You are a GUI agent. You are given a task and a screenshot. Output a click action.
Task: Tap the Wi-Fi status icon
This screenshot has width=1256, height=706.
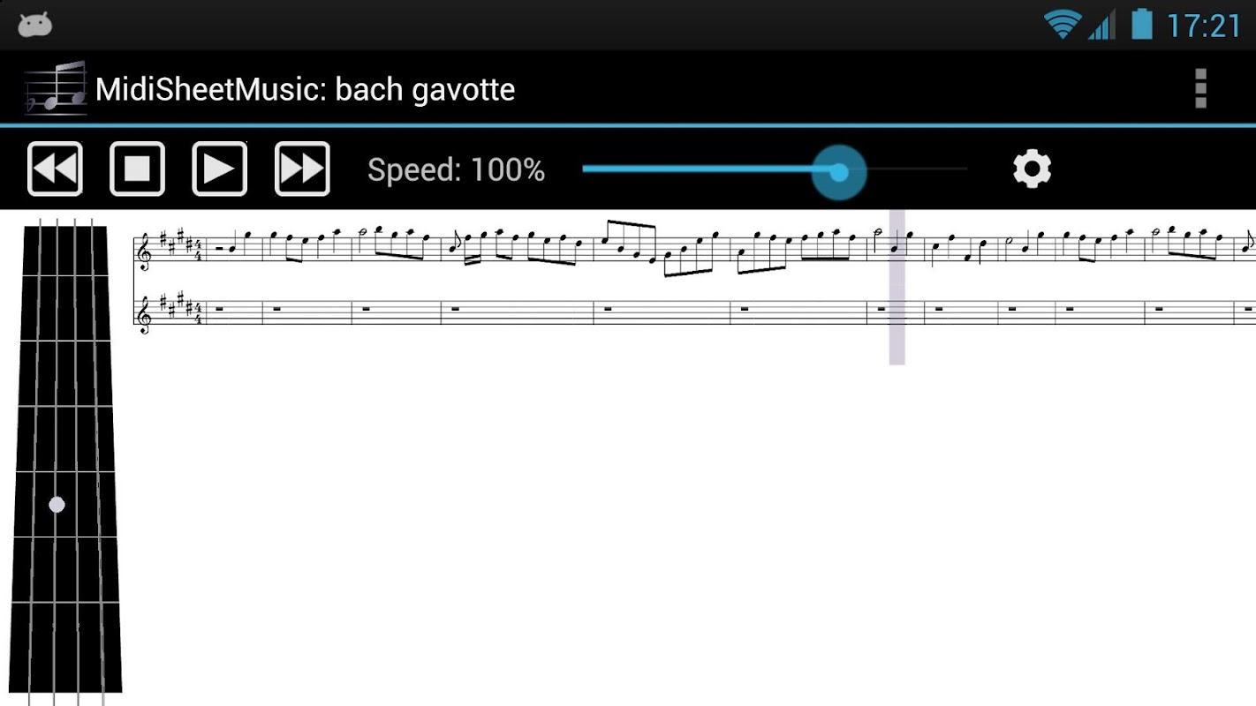pos(1062,24)
